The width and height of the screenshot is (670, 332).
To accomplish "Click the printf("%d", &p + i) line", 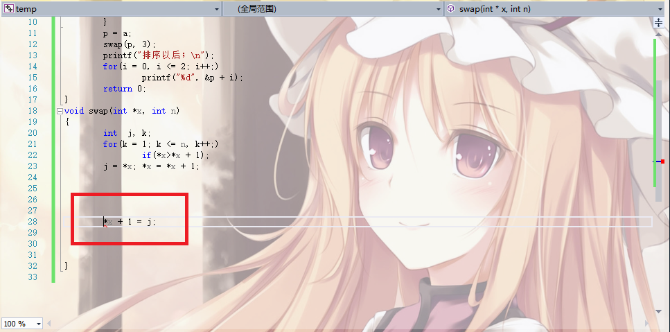I will click(193, 78).
